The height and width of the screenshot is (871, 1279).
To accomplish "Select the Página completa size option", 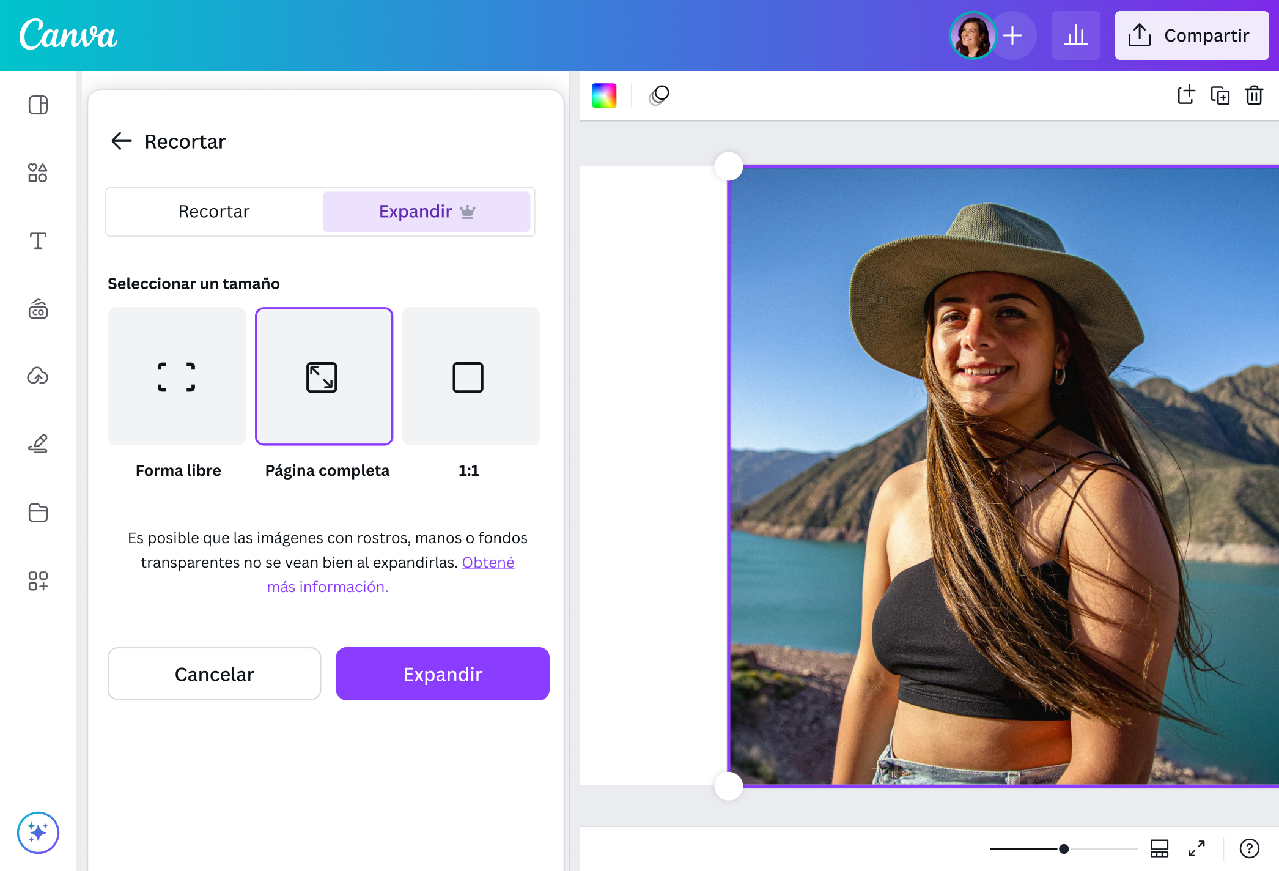I will 324,376.
